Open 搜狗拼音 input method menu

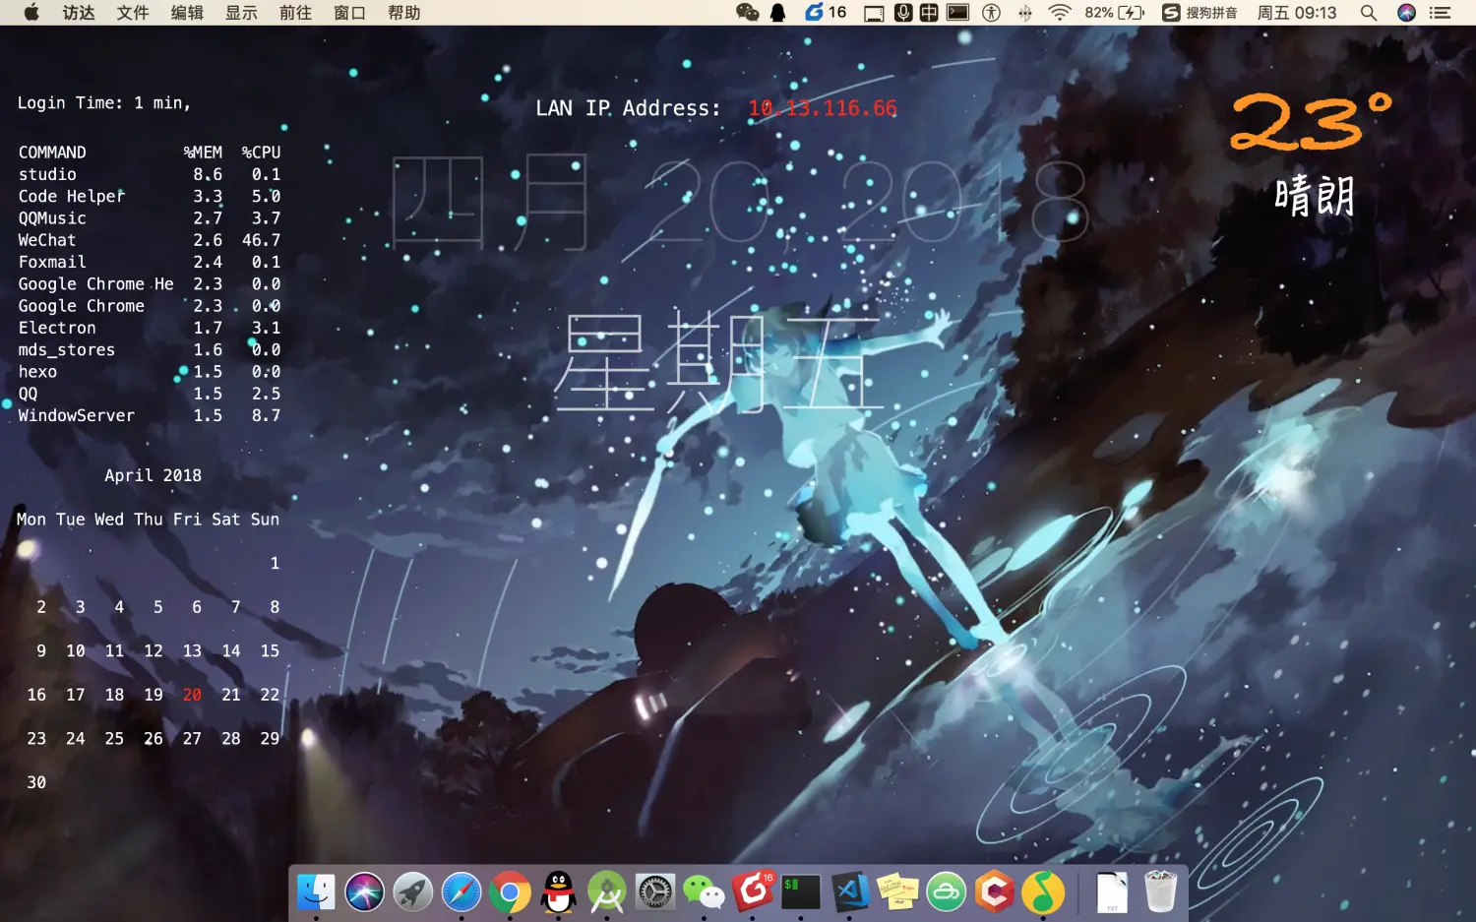pyautogui.click(x=1199, y=13)
